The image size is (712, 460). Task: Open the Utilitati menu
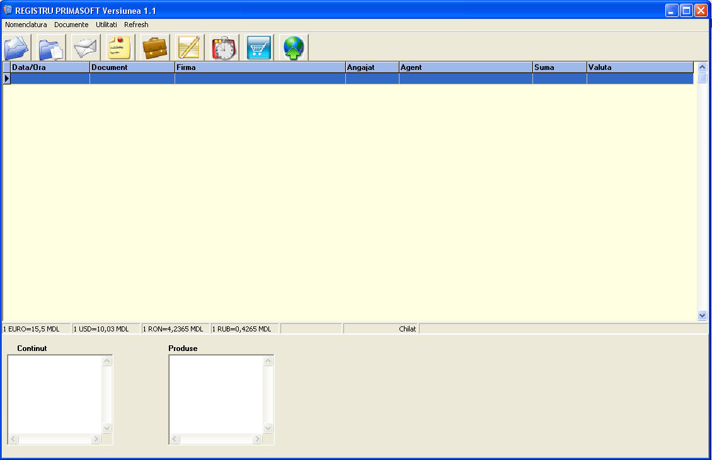tap(106, 25)
